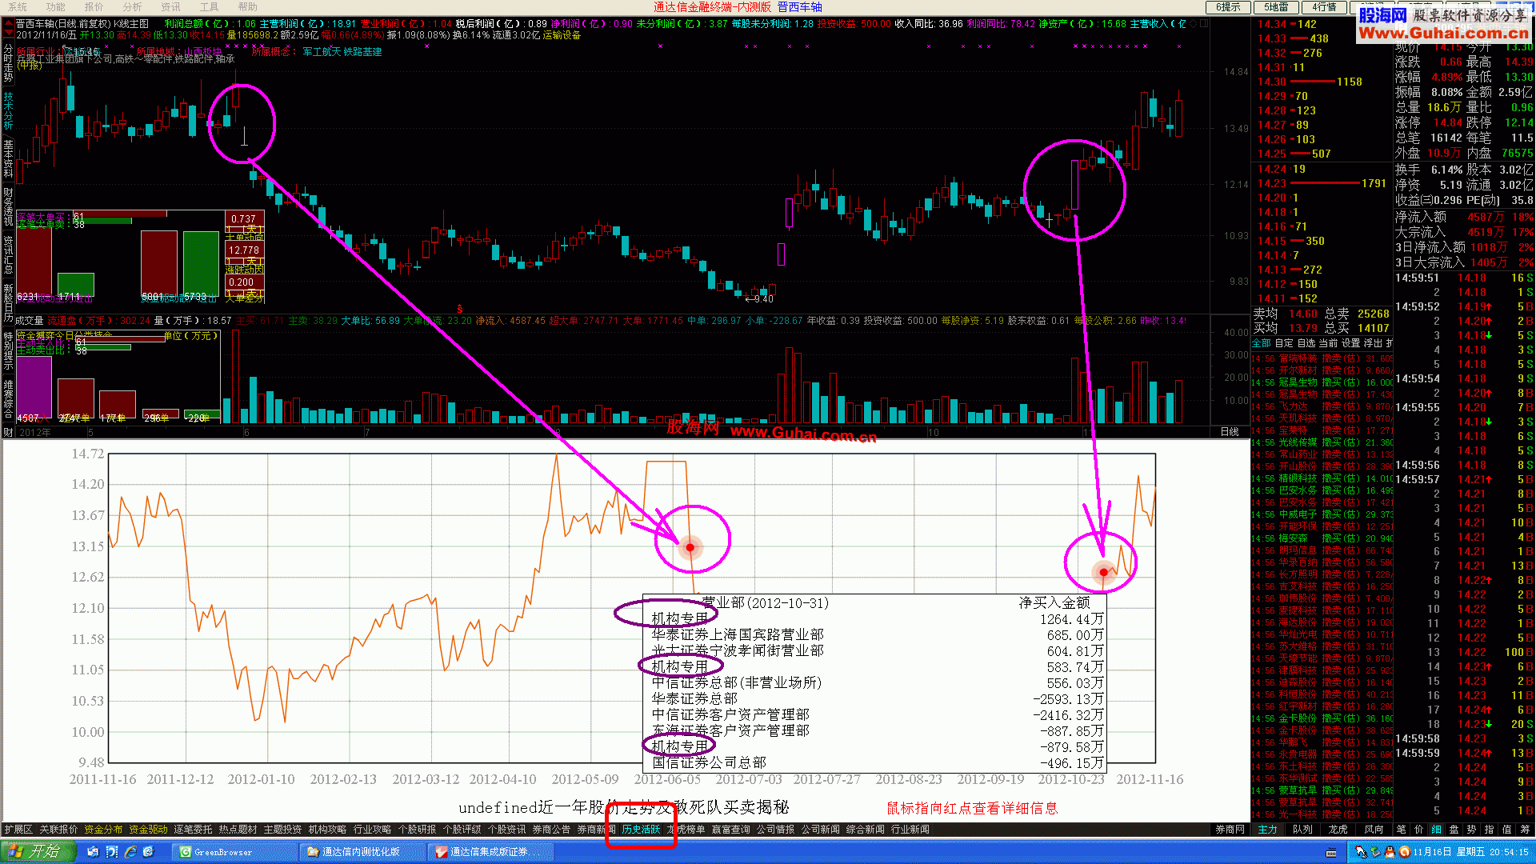1536x864 pixels.
Task: Click the 铁路基建 concept link
Action: coord(362,52)
